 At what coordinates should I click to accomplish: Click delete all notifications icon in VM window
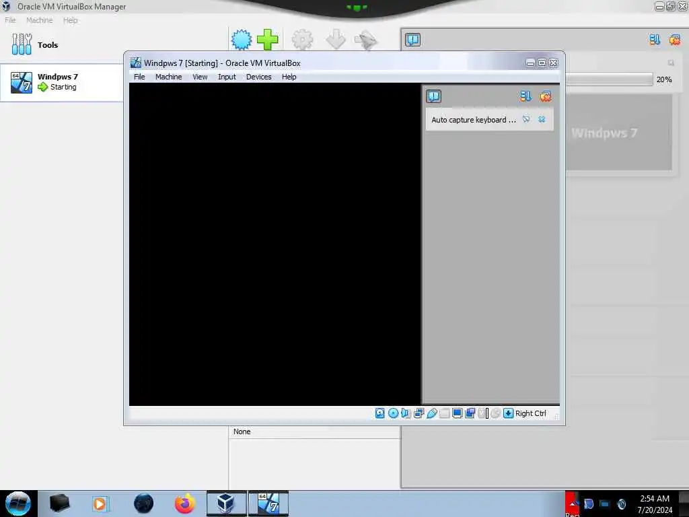point(545,96)
